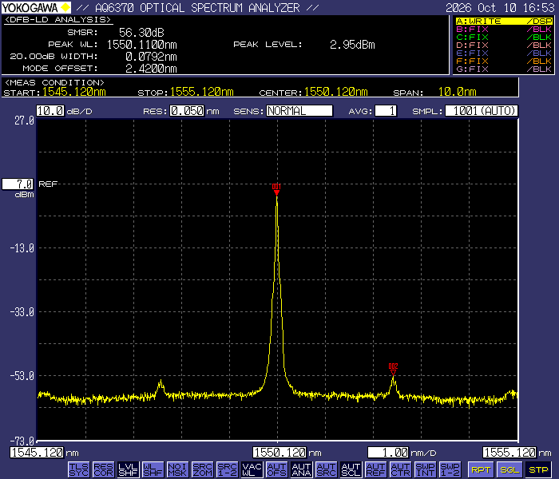Select trace F:FIX /BLK
This screenshot has width=559, height=479.
(504, 61)
